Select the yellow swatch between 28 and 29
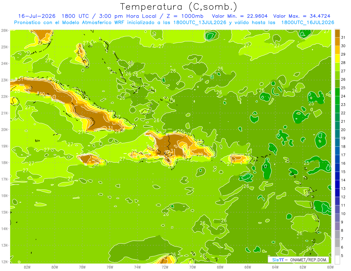Image resolution: width=351 pixels, height=271 pixels. pyautogui.click(x=337, y=58)
